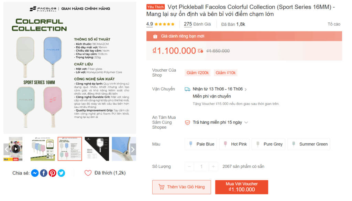Expand shipping date details chevron
Viewport: 352px width, 201px height.
246,90
